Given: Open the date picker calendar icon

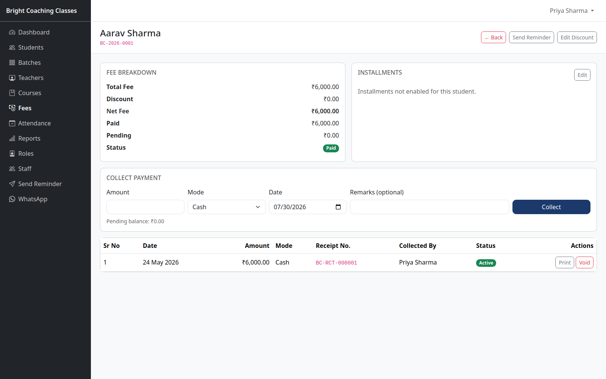Looking at the screenshot, I should pyautogui.click(x=338, y=207).
